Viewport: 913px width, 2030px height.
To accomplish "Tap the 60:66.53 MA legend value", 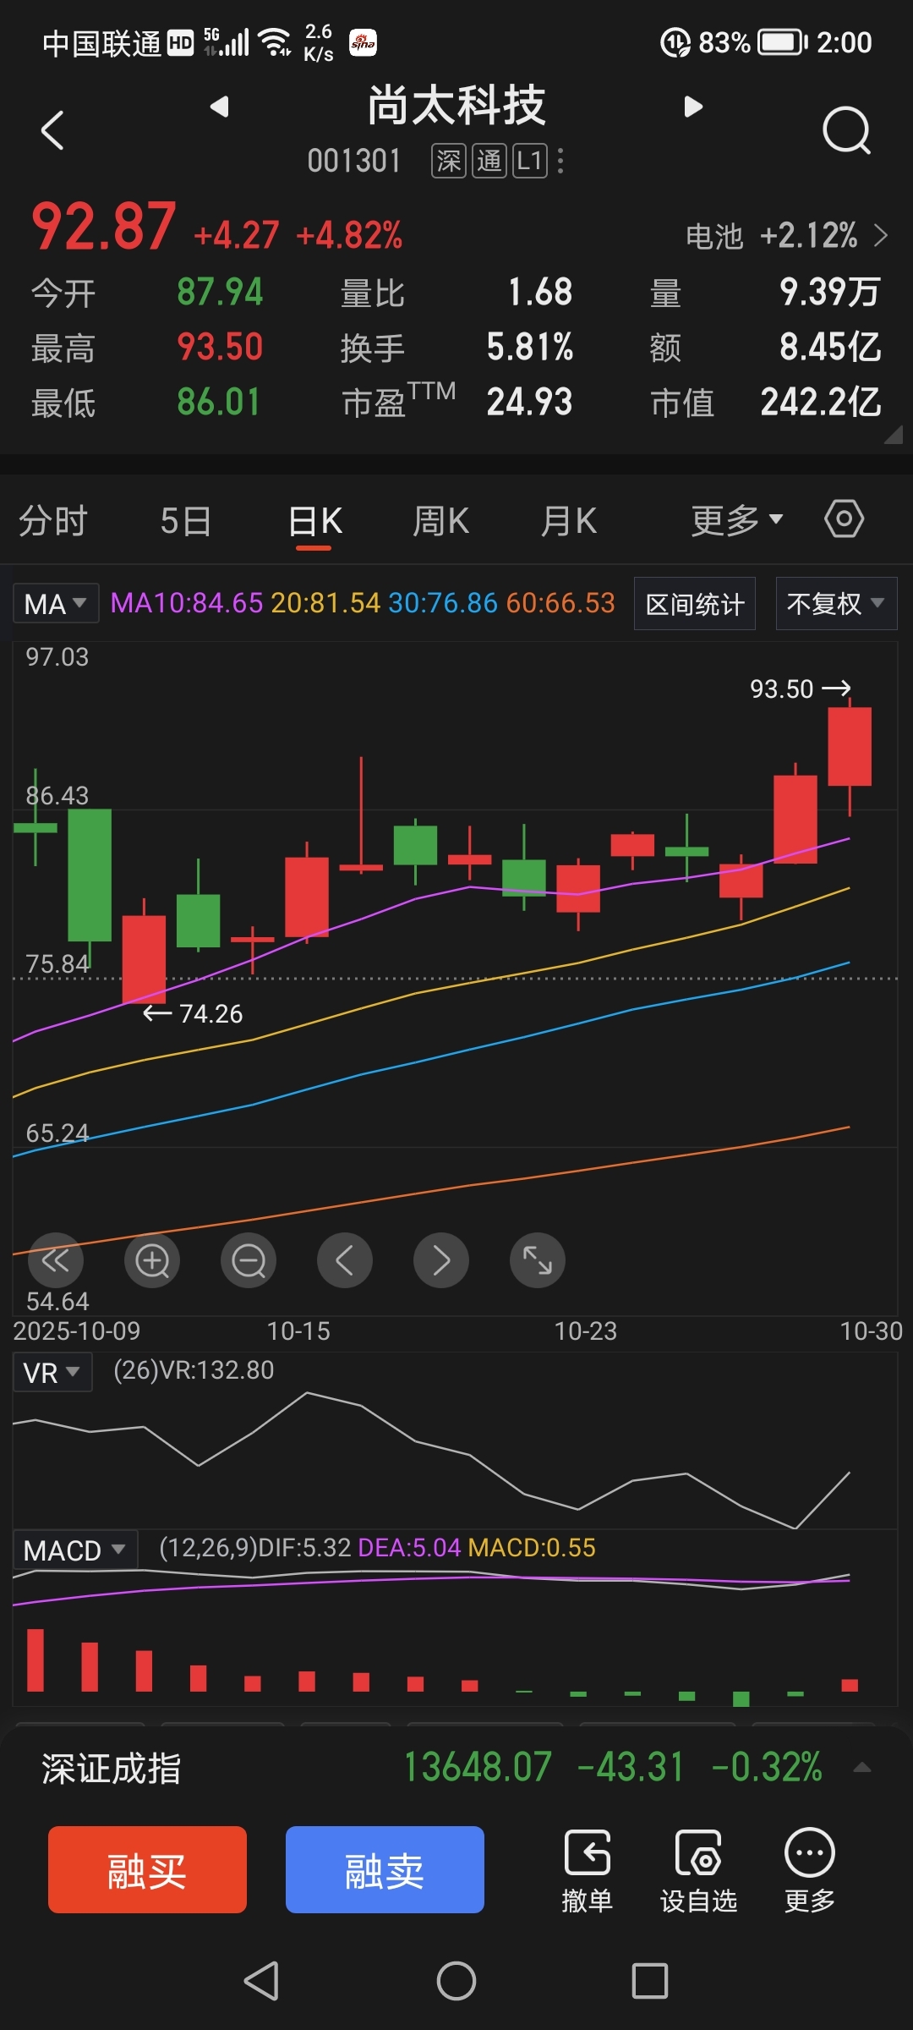I will click(560, 602).
